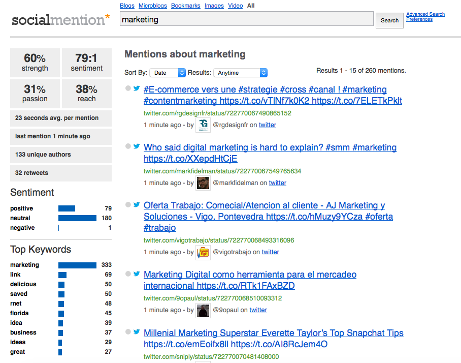
Task: Click twitter.com/markfidelman status URL text
Action: point(222,171)
